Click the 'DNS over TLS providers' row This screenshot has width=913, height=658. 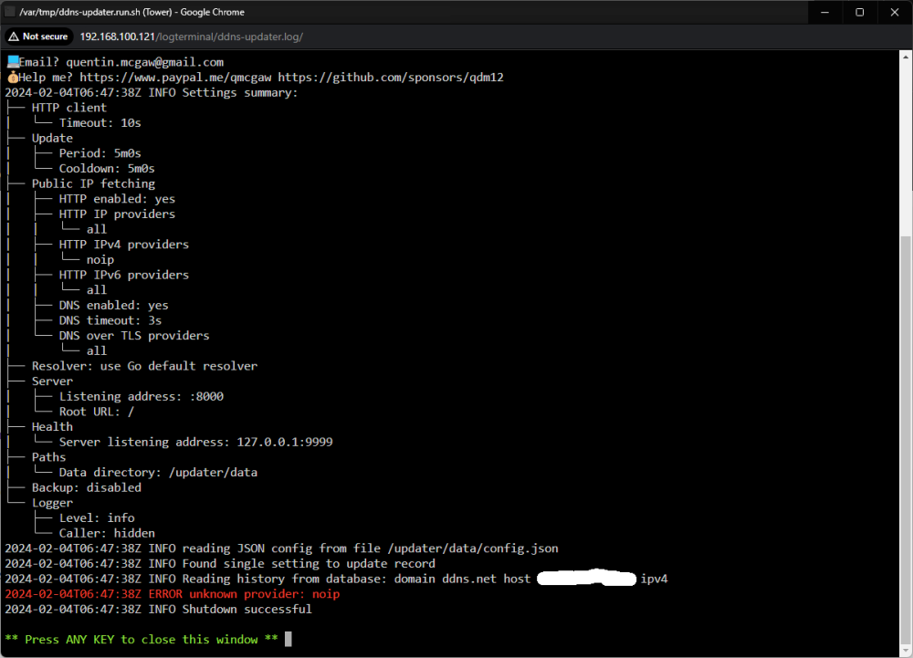tap(134, 336)
